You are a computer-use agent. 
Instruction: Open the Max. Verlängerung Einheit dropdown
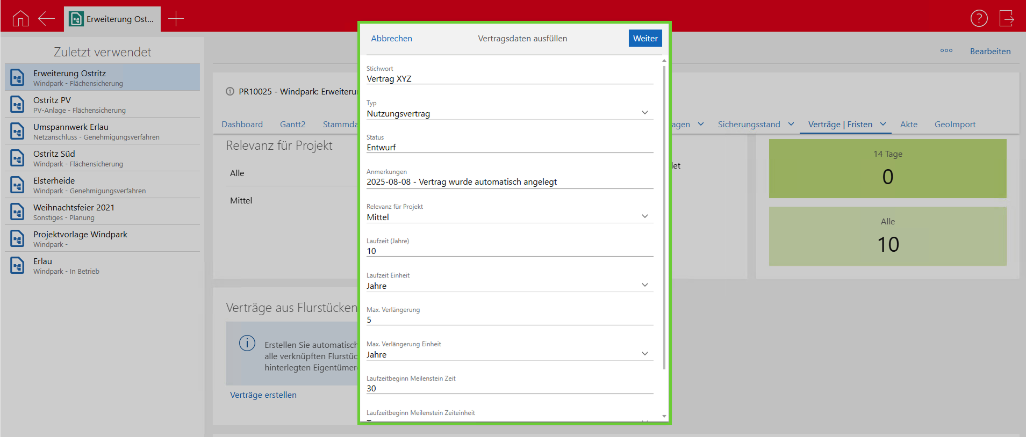644,354
